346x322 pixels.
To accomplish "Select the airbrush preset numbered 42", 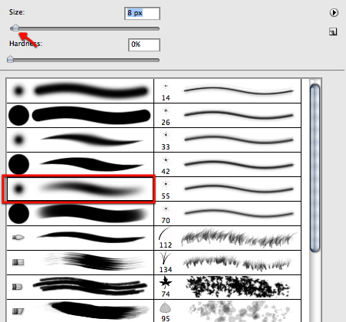I will [227, 165].
